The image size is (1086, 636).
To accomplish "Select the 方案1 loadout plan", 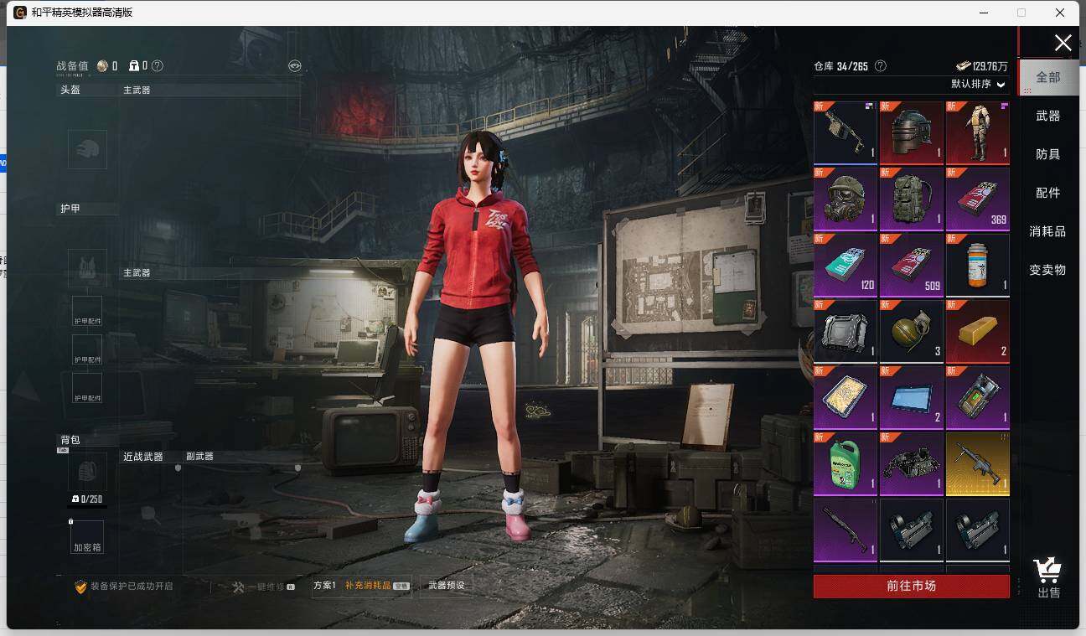I will coord(324,586).
